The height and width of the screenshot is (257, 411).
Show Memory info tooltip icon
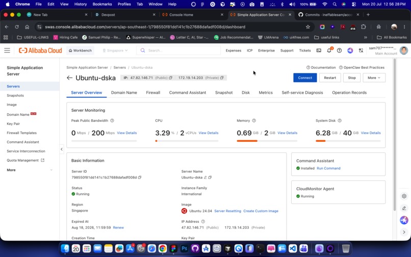point(254,121)
